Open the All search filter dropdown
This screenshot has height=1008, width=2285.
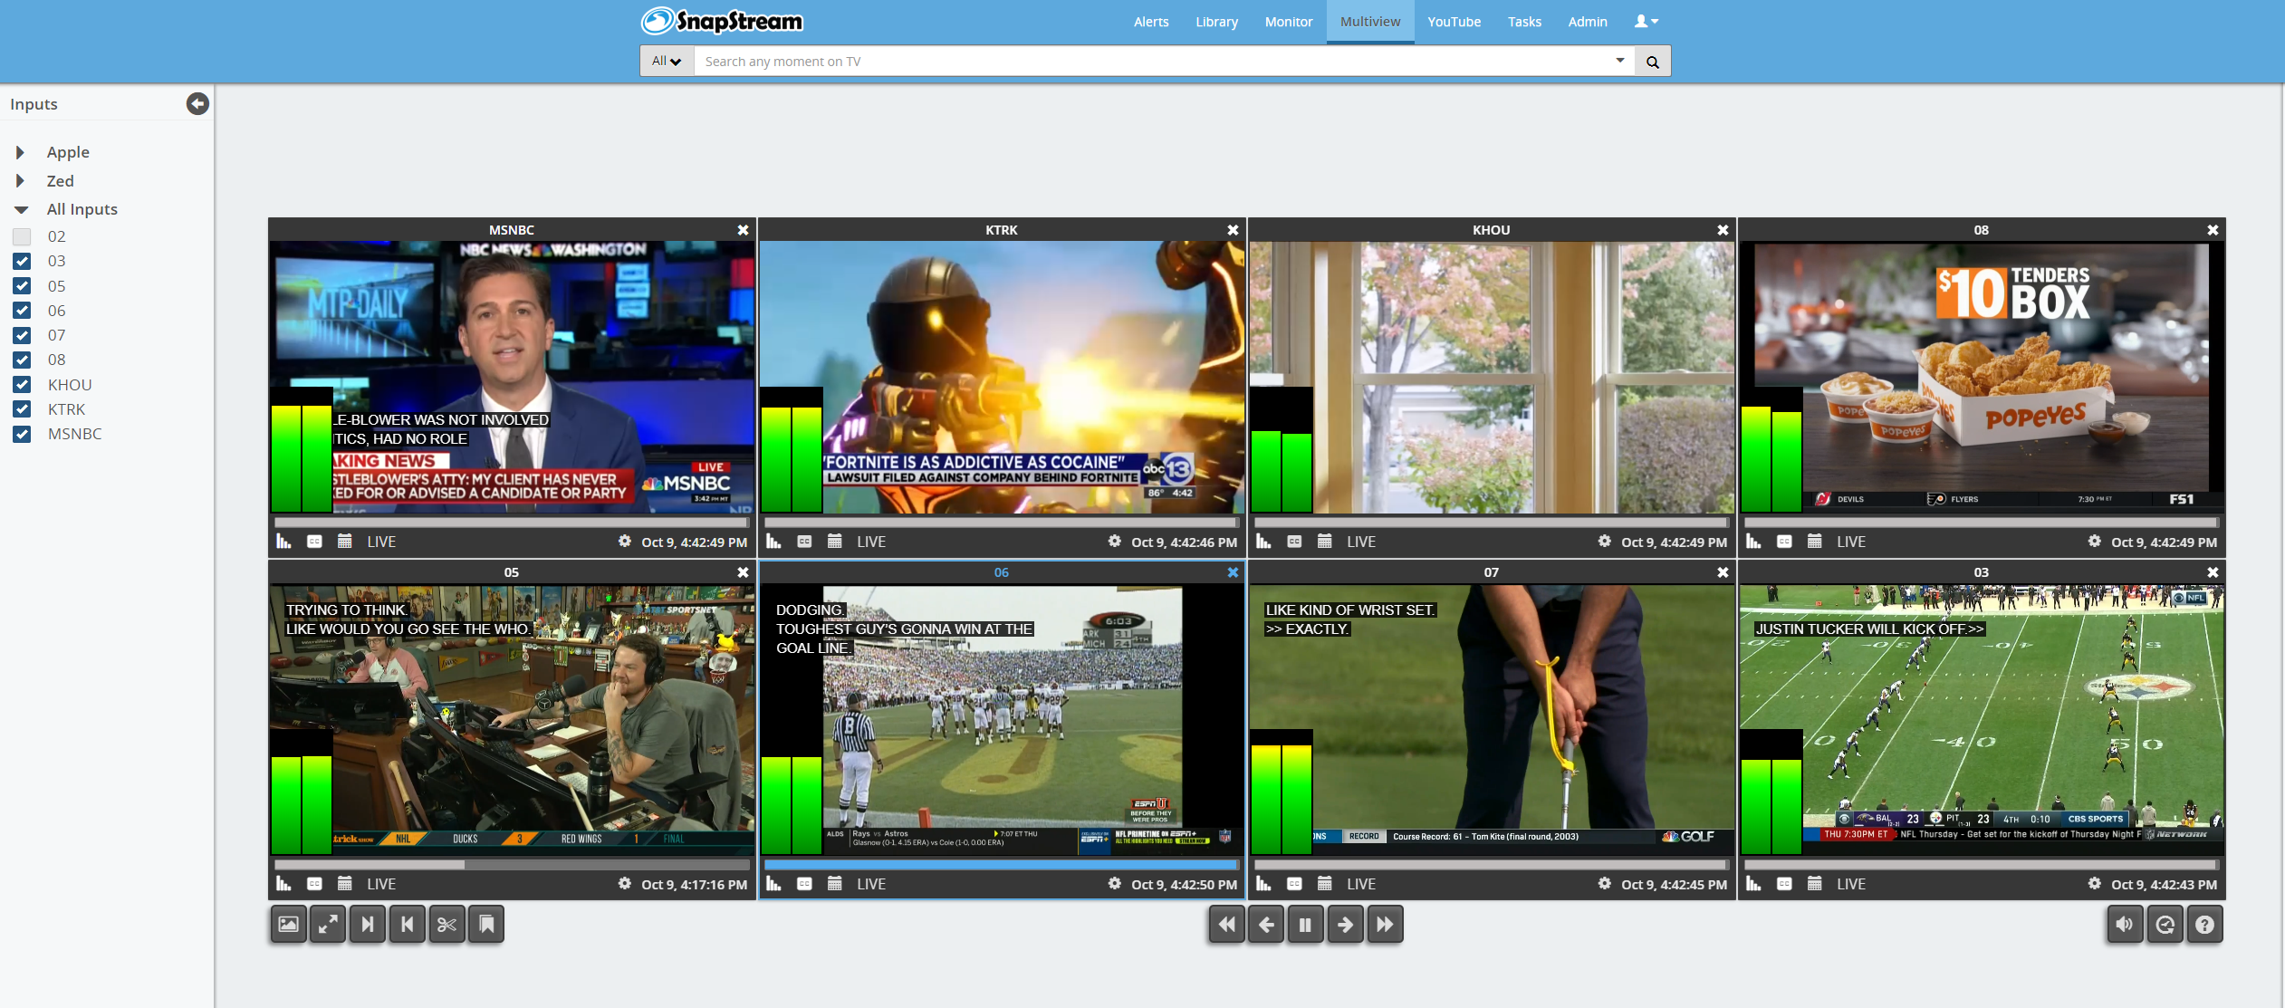tap(667, 62)
